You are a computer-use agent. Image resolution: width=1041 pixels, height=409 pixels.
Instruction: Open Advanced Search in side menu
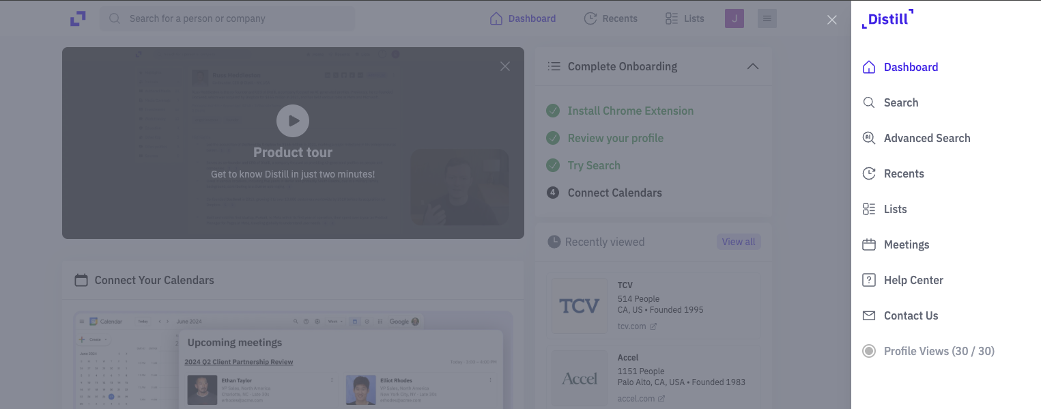pos(926,138)
